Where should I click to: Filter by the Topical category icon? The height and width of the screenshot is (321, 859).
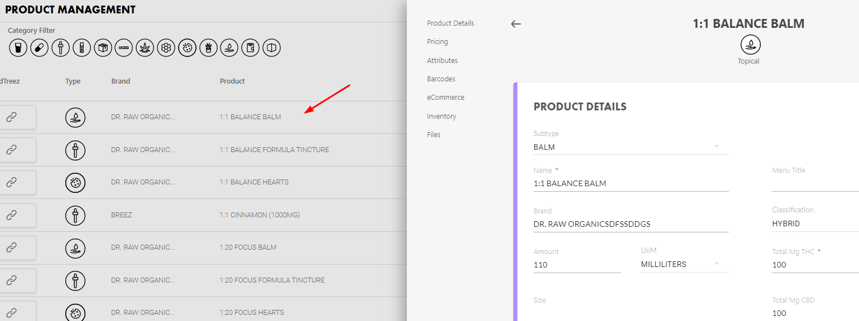[229, 48]
